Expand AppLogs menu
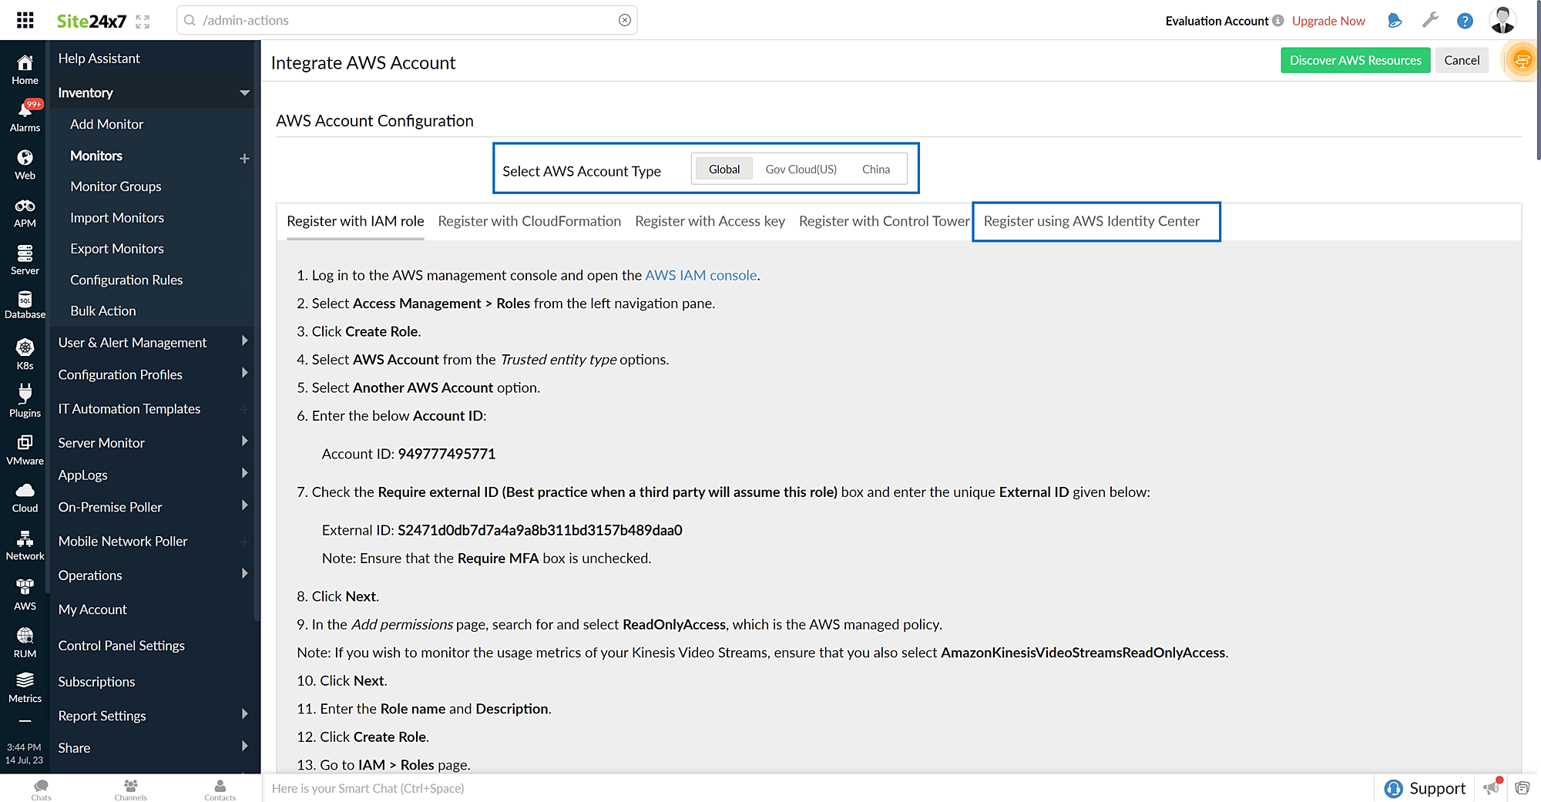The width and height of the screenshot is (1541, 802). (x=244, y=473)
